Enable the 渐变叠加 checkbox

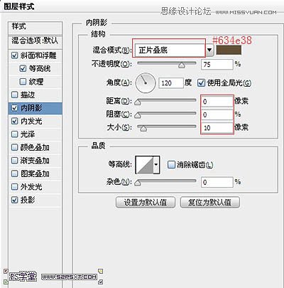[14, 161]
